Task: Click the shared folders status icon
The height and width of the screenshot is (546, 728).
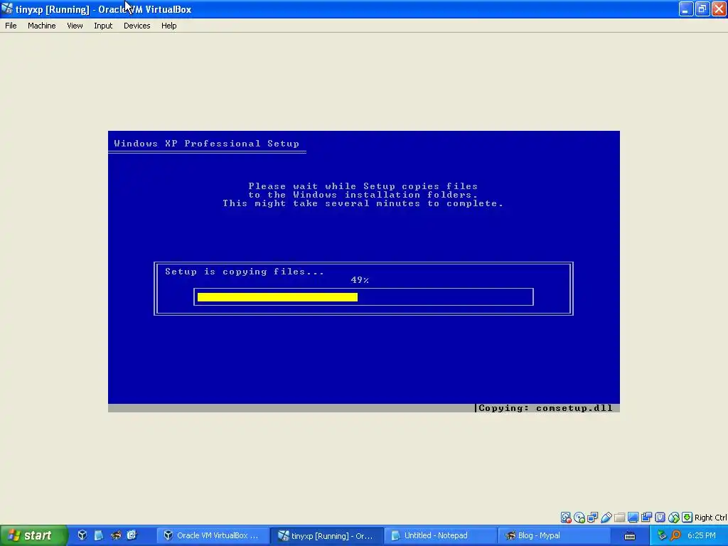Action: [x=619, y=518]
